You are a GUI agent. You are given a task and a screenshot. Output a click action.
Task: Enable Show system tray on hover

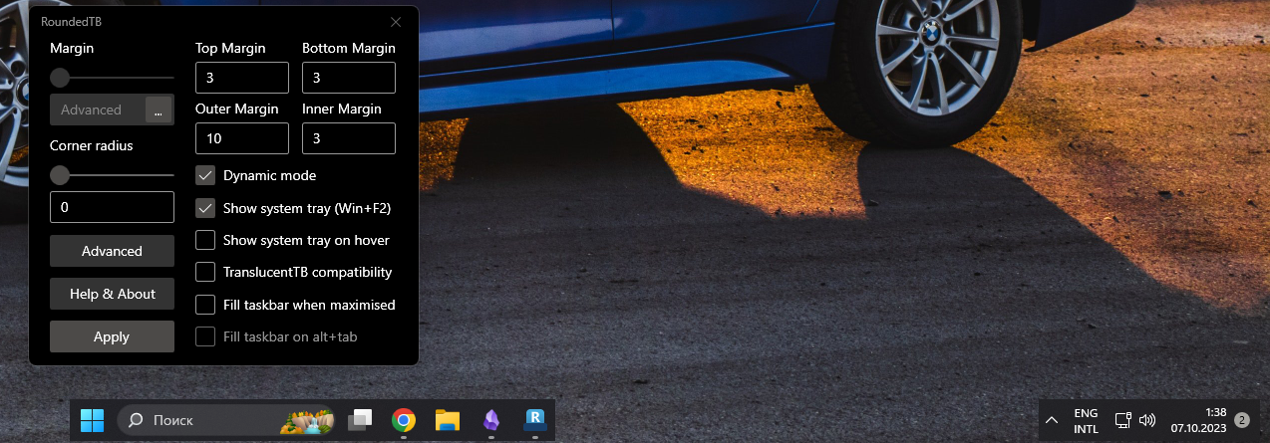(x=205, y=240)
